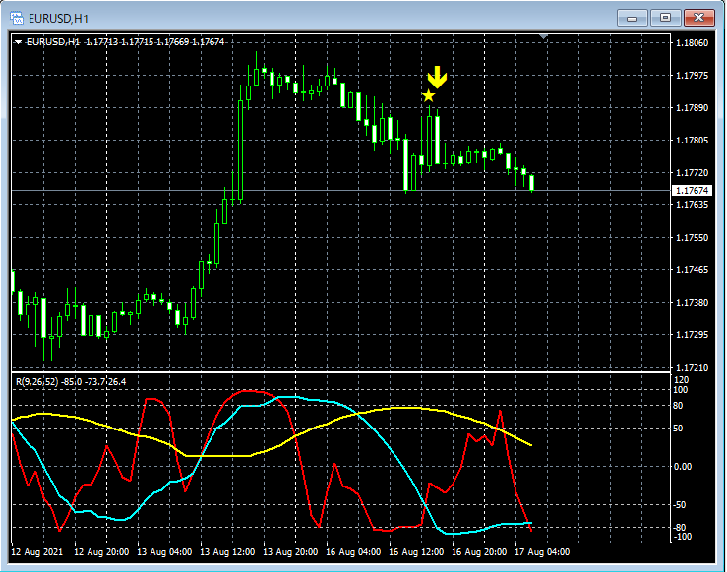This screenshot has width=727, height=572.
Task: Click the horizontal bid price line
Action: 340,191
